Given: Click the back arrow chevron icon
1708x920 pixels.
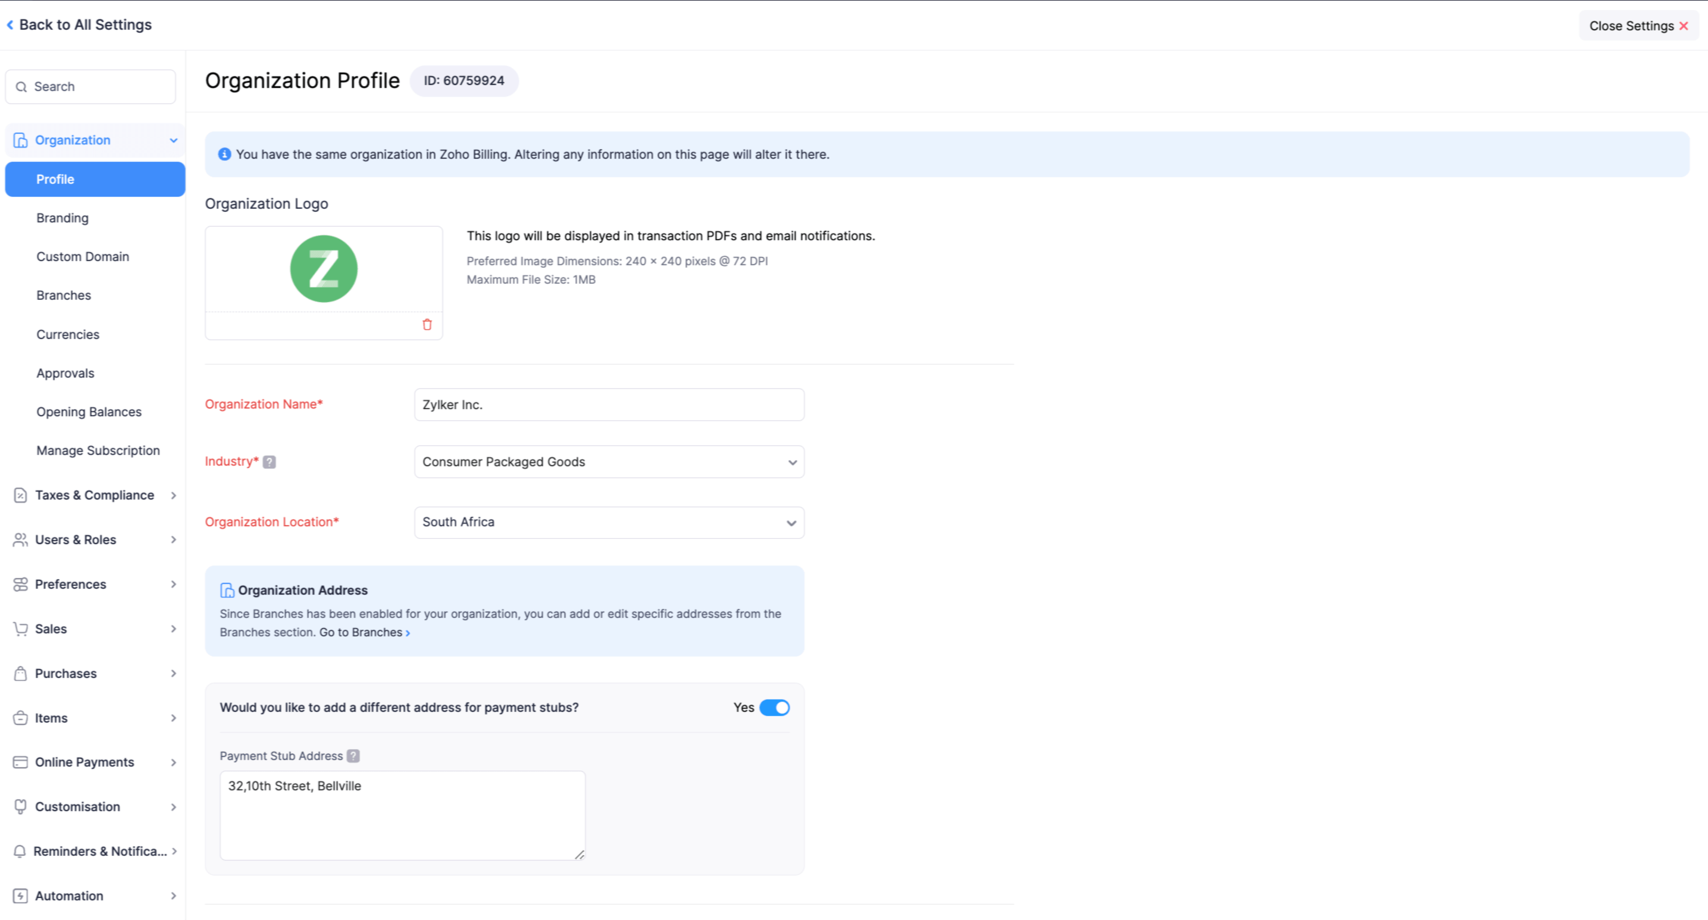Looking at the screenshot, I should [10, 24].
